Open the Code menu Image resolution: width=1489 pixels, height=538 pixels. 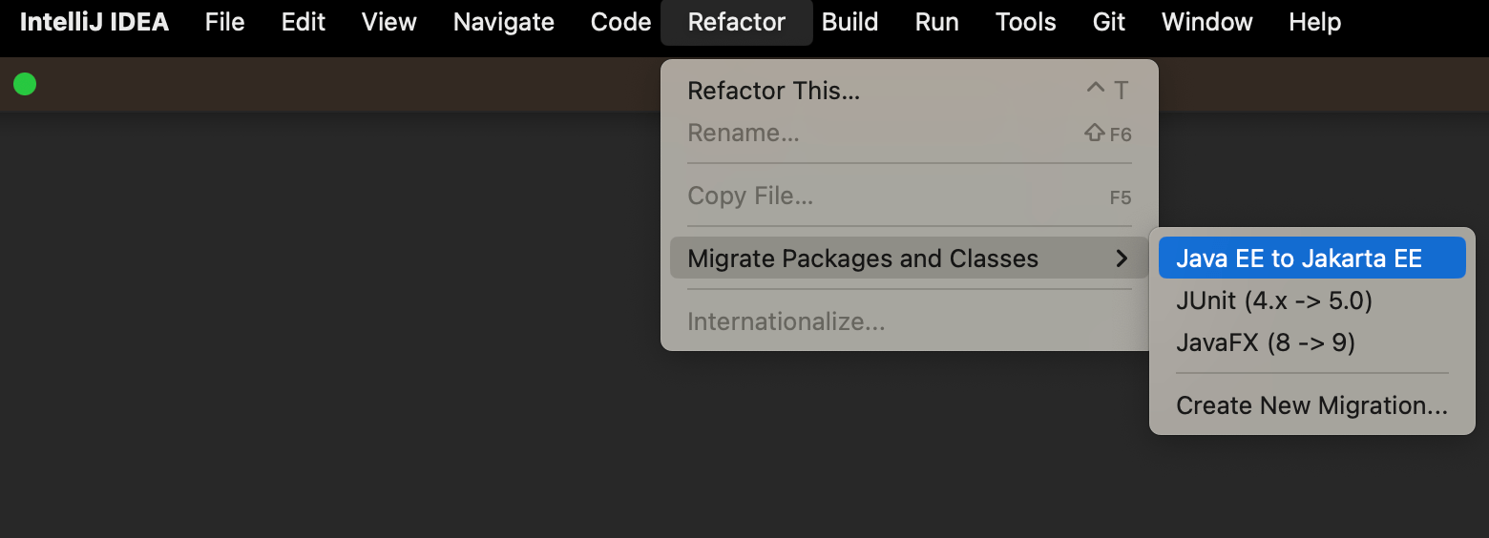pos(620,22)
